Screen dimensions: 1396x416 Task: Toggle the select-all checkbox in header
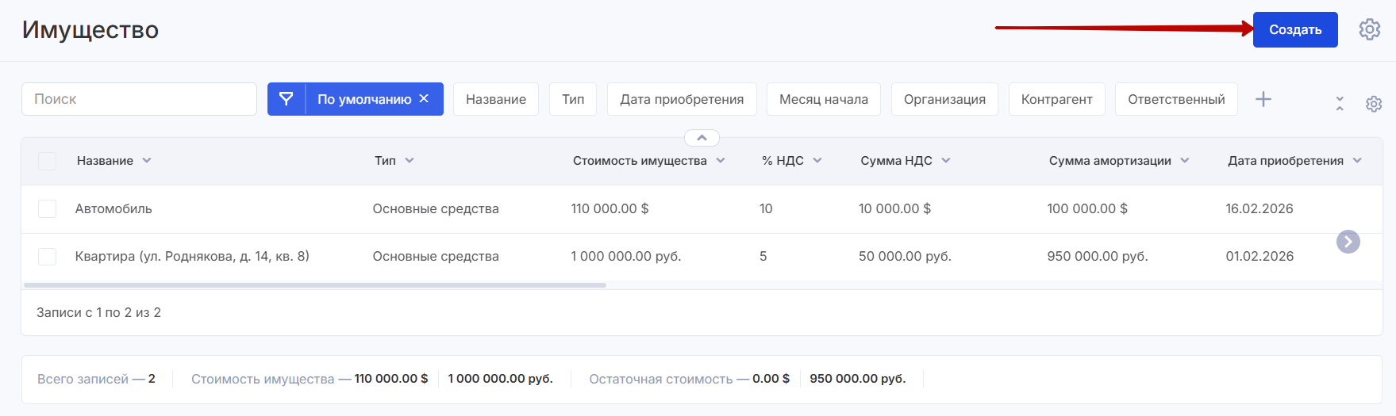click(48, 161)
